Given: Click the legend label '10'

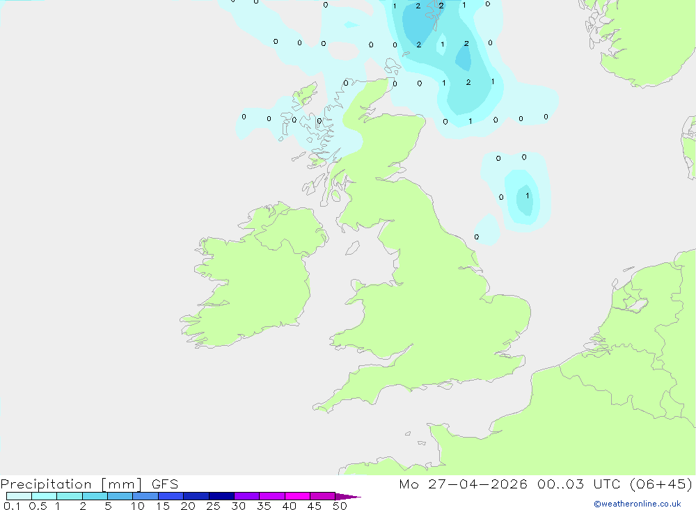Looking at the screenshot, I should (137, 506).
